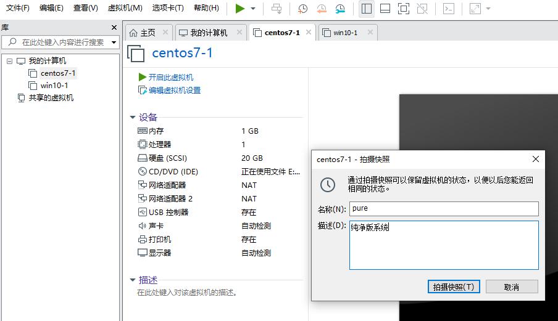Close the library panel
Image resolution: width=558 pixels, height=321 pixels.
(x=114, y=27)
